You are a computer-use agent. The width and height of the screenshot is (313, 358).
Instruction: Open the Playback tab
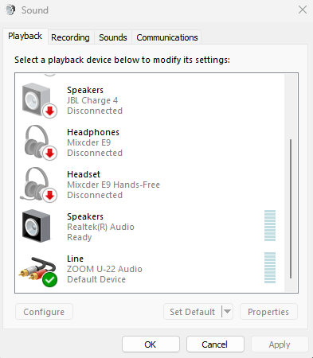[25, 36]
